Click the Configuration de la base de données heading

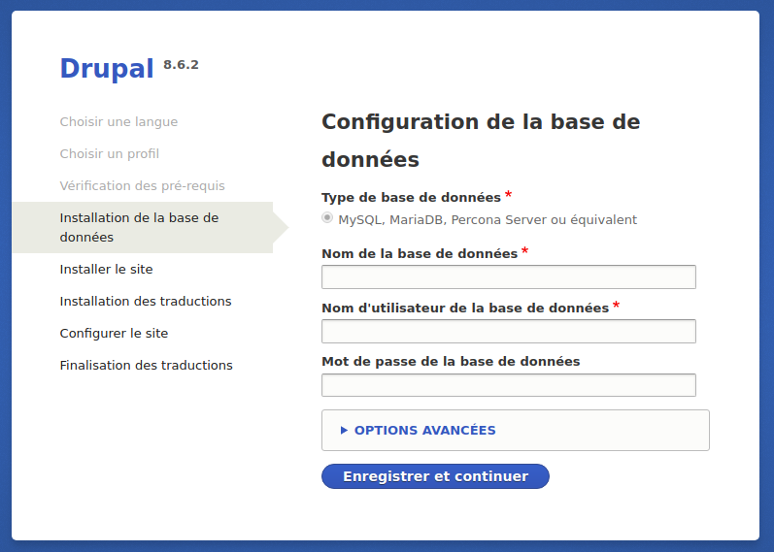(x=481, y=140)
